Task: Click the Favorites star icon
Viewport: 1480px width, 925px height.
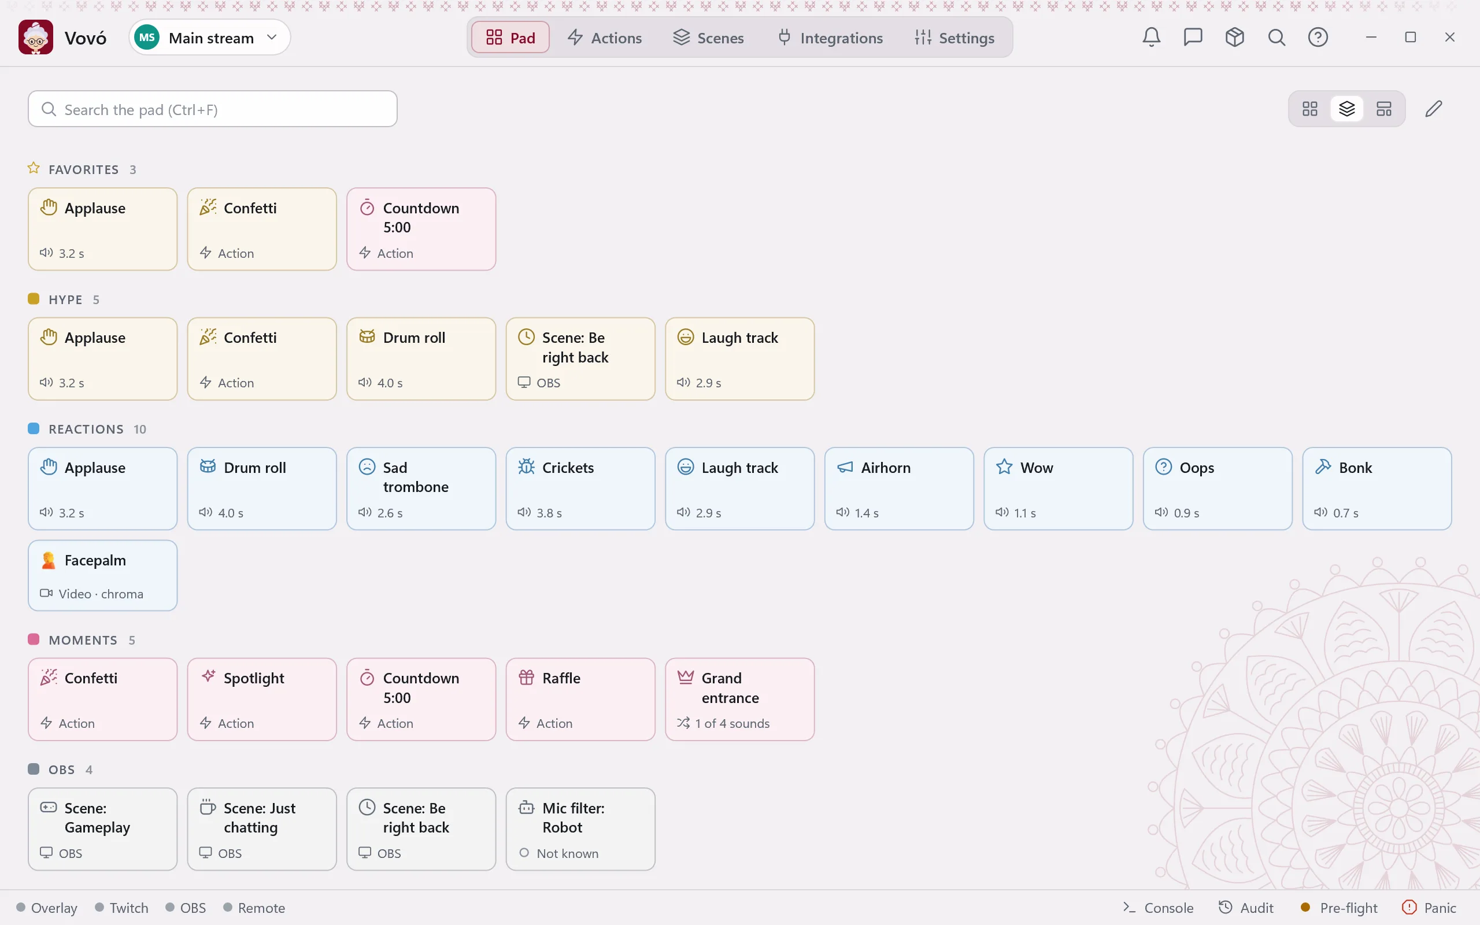Action: [x=34, y=168]
